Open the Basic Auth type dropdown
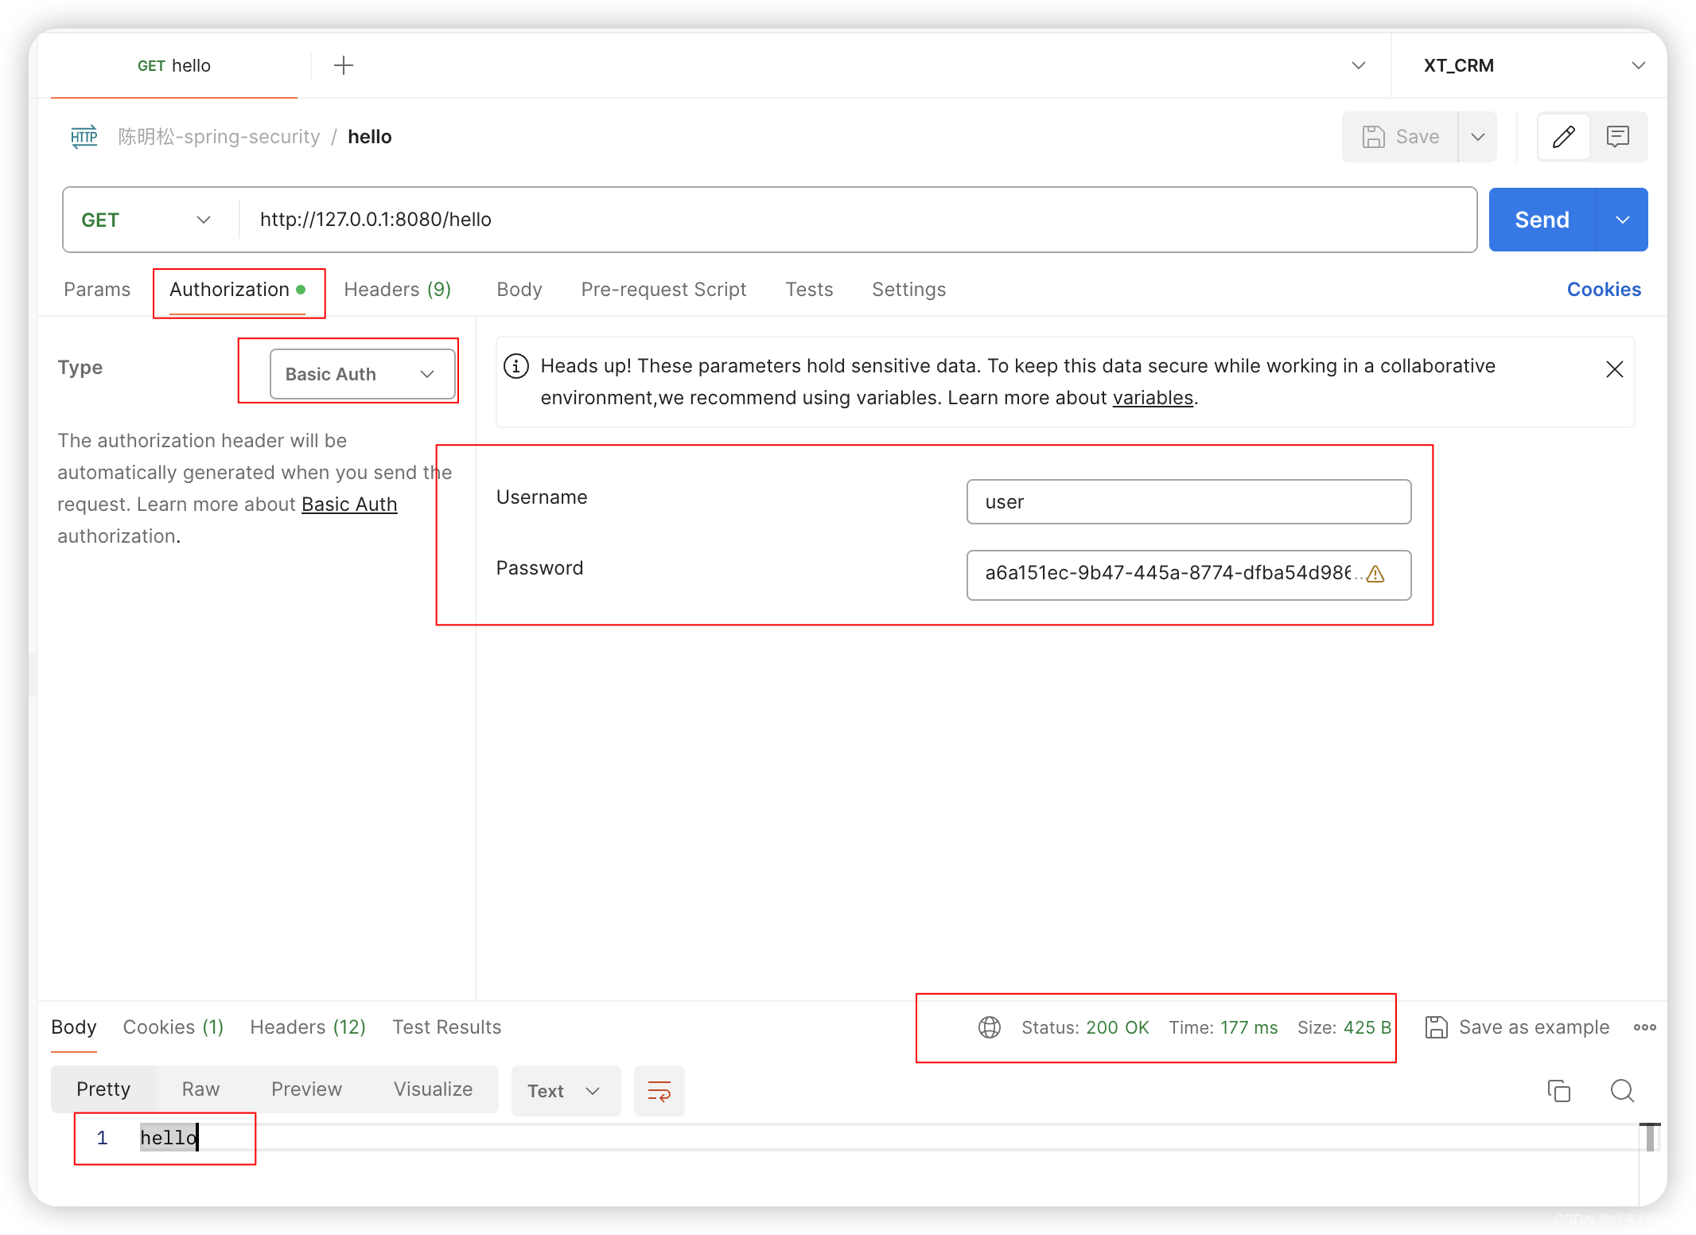The height and width of the screenshot is (1235, 1696). (x=362, y=374)
